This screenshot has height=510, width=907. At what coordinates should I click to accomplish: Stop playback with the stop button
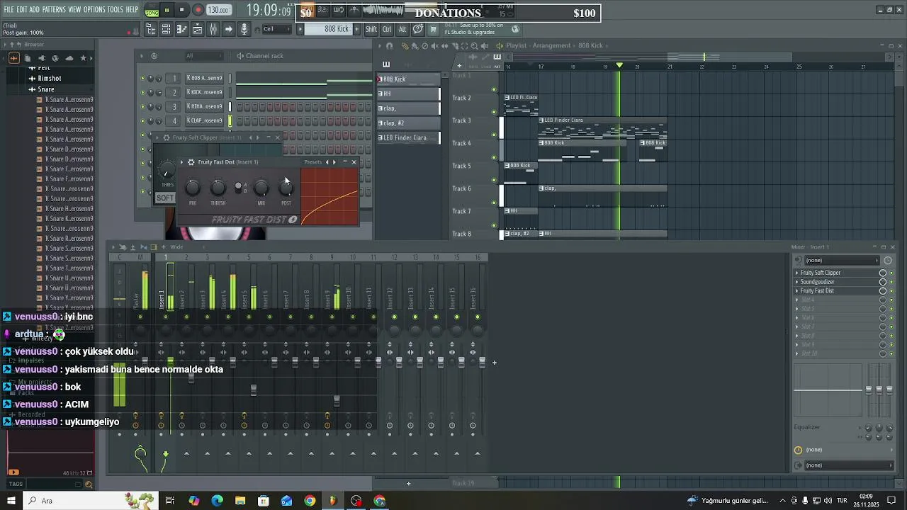click(x=182, y=11)
